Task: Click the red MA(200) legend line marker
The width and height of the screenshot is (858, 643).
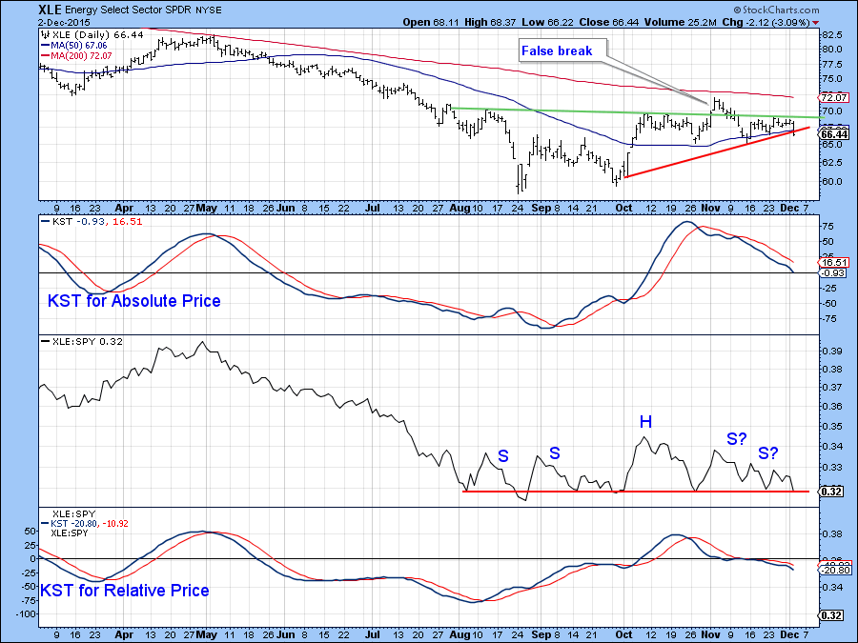Action: [x=44, y=56]
